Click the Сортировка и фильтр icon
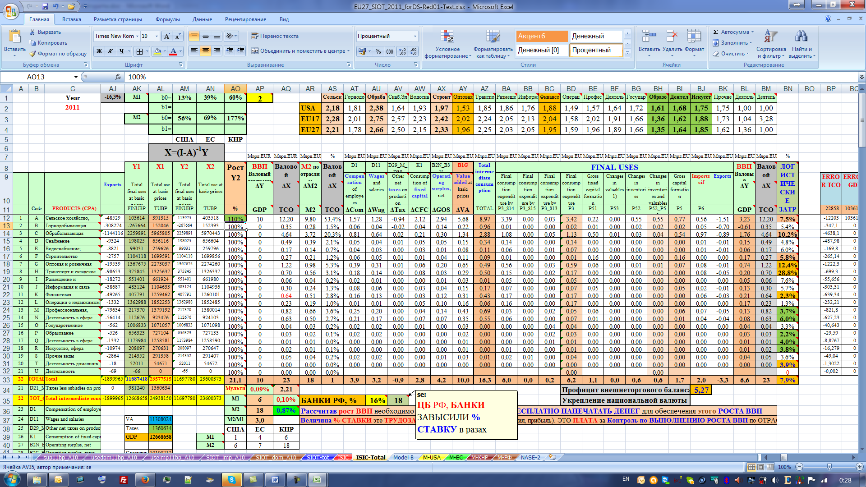The width and height of the screenshot is (866, 487). pyautogui.click(x=770, y=37)
